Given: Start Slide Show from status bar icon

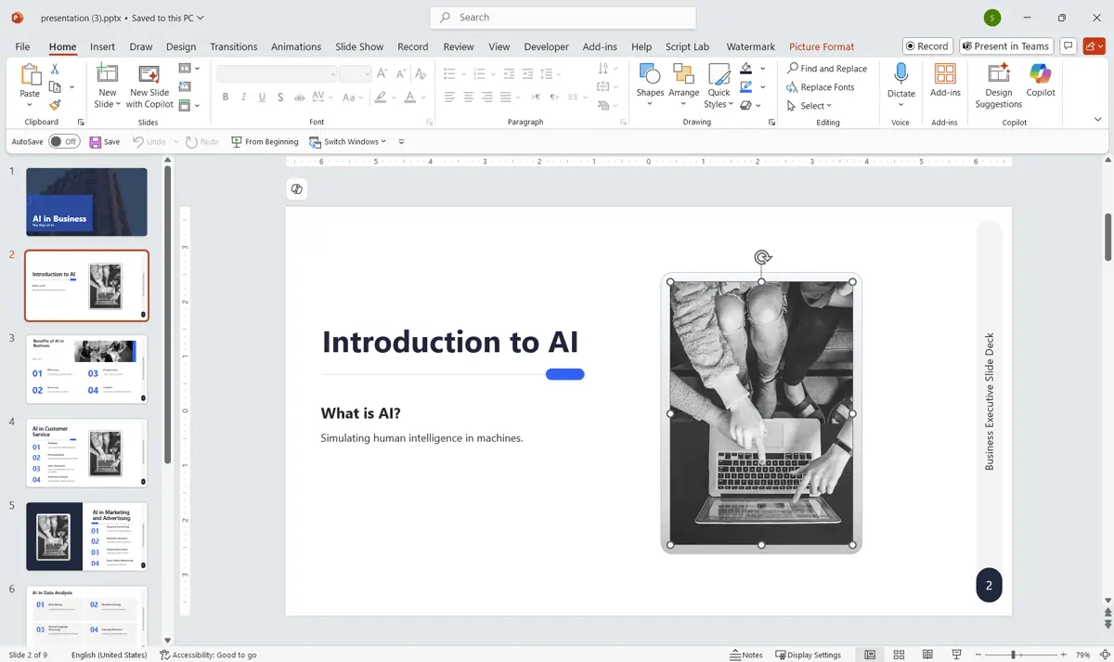Looking at the screenshot, I should [x=956, y=655].
